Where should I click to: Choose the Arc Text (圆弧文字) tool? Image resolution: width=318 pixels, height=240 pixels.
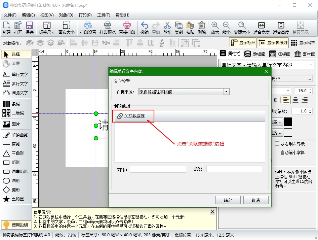(15, 93)
